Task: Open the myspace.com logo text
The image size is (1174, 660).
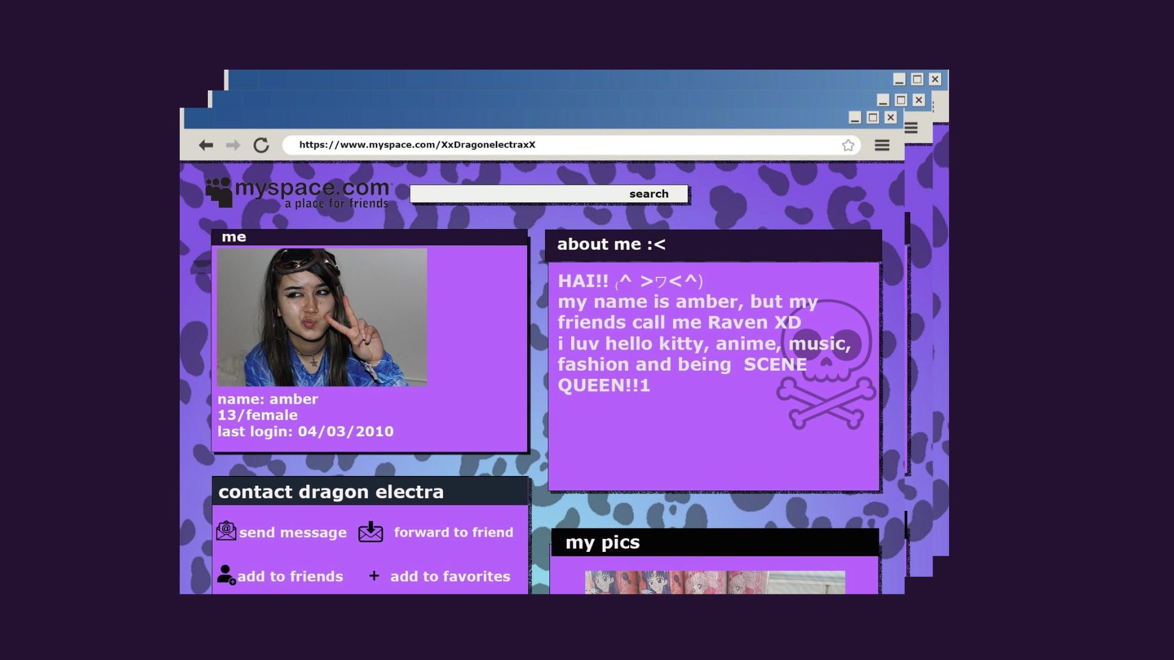Action: (312, 188)
